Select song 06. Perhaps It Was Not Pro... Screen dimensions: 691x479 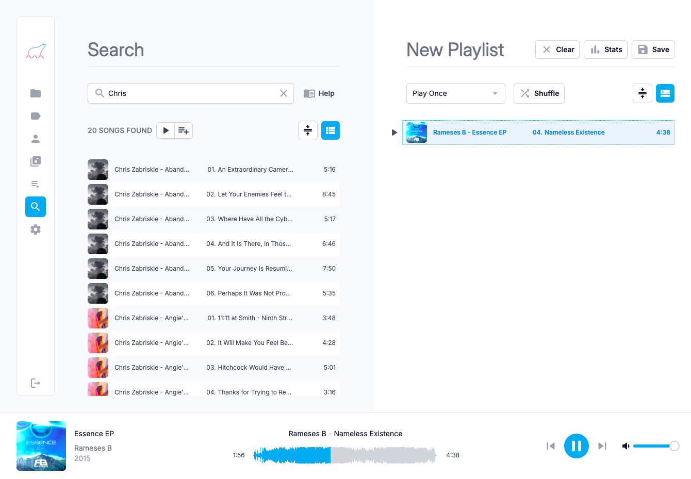coord(213,293)
